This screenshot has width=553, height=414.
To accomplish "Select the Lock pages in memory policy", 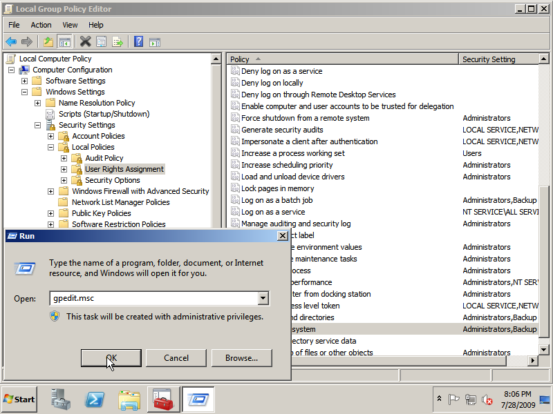I will coord(278,188).
